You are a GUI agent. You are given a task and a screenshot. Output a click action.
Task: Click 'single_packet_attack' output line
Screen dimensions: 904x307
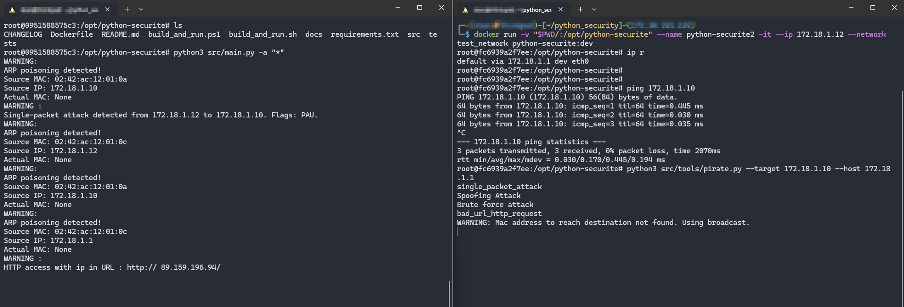click(x=499, y=187)
